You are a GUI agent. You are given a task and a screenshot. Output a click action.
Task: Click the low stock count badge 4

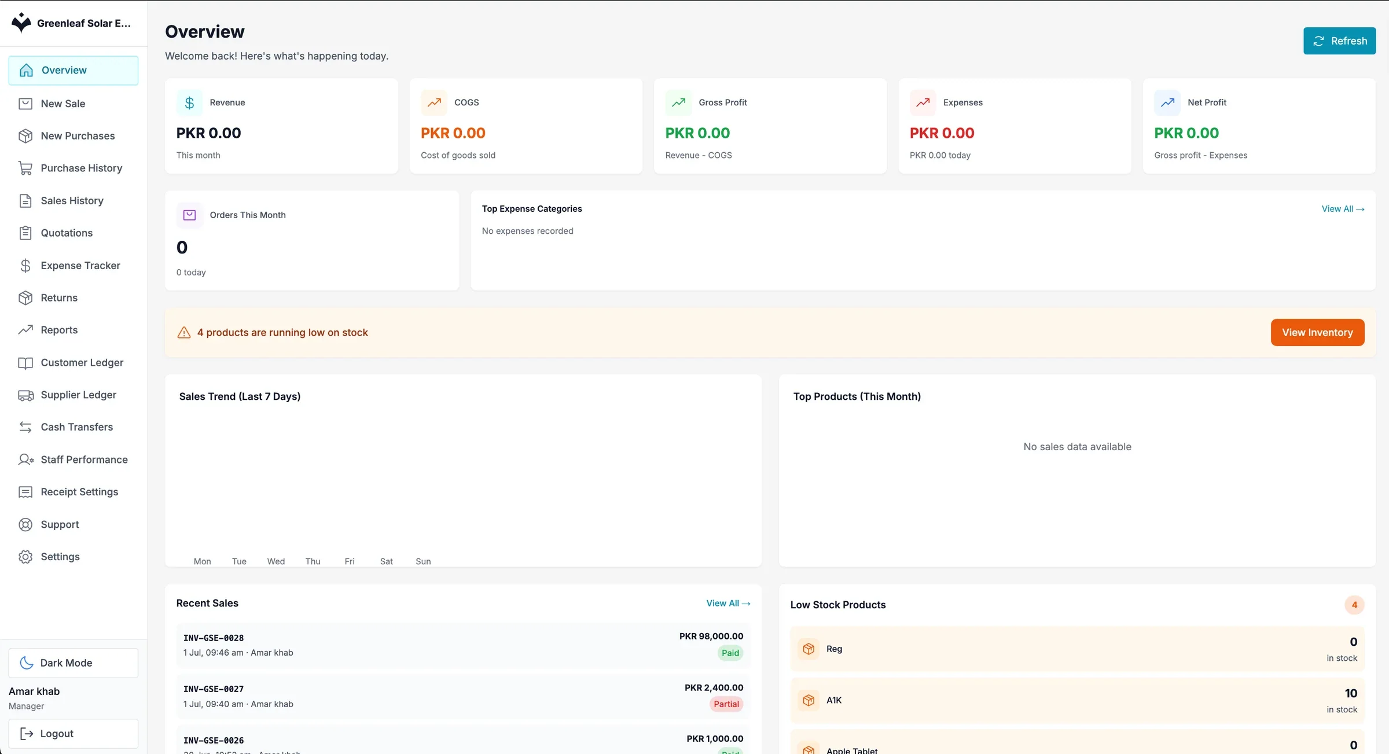(1354, 605)
